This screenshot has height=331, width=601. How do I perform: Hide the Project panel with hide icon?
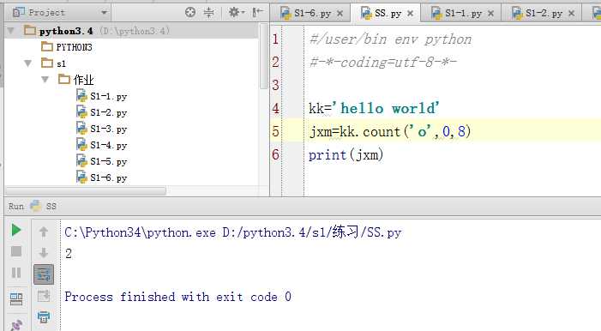pos(257,13)
